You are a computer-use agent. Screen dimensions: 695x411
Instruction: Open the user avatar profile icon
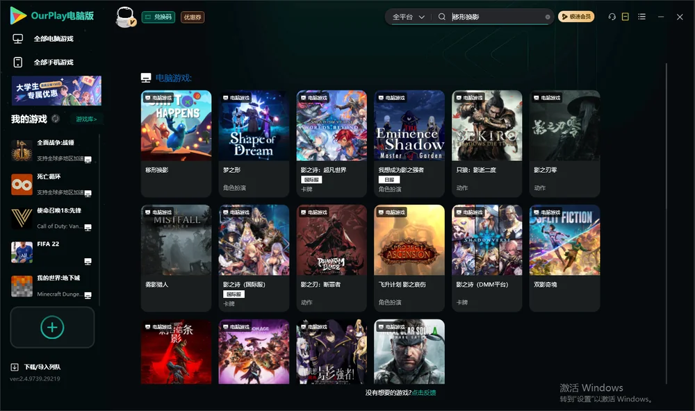coord(125,17)
